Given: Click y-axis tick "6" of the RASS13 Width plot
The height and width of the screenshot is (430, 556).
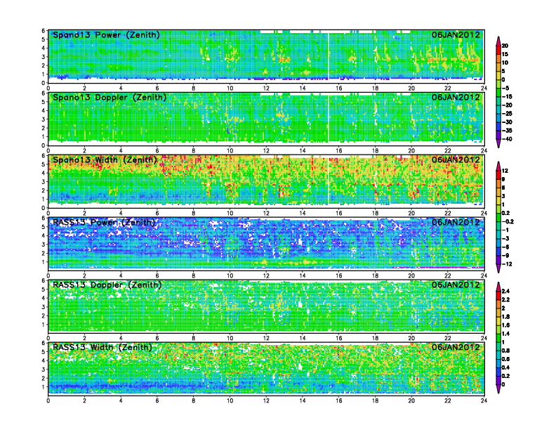Looking at the screenshot, I should click(44, 343).
